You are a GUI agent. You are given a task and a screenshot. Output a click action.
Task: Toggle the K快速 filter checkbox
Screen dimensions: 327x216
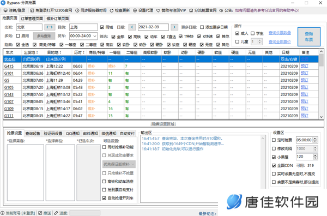(x=199, y=37)
